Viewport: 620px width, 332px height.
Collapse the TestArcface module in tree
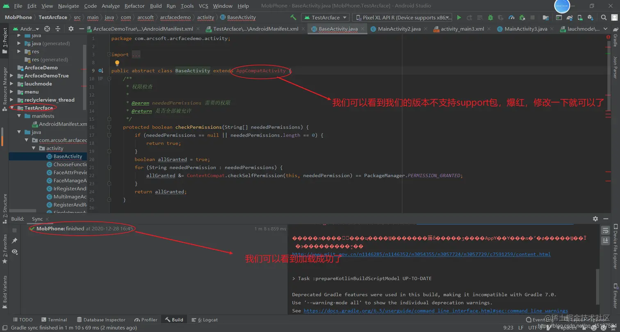point(11,108)
